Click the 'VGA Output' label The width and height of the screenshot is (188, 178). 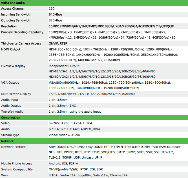pos(10,83)
